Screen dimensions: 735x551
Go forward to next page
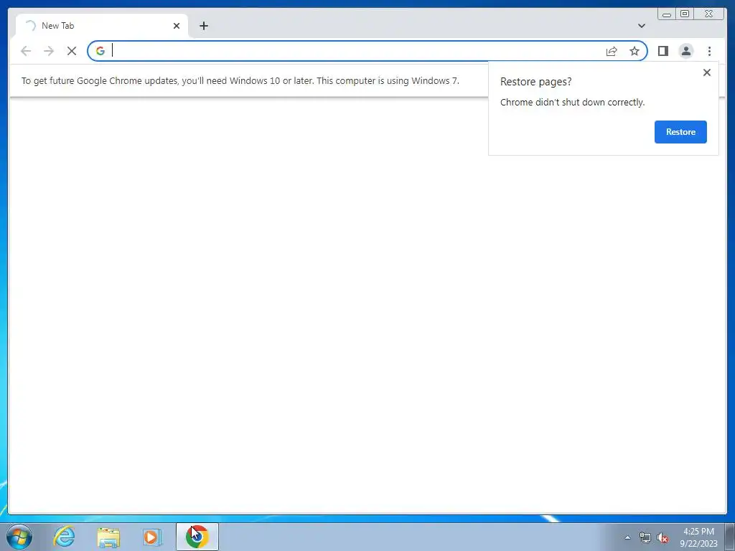coord(49,51)
